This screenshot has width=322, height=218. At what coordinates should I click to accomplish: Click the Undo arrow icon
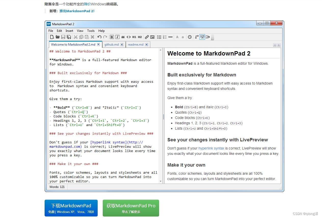(99, 37)
